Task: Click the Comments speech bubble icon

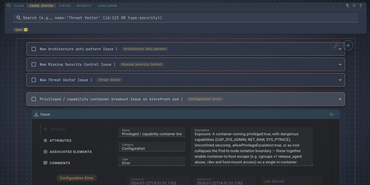Action: (x=45, y=163)
